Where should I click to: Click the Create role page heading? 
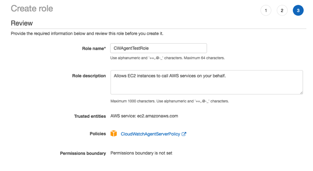(x=32, y=9)
